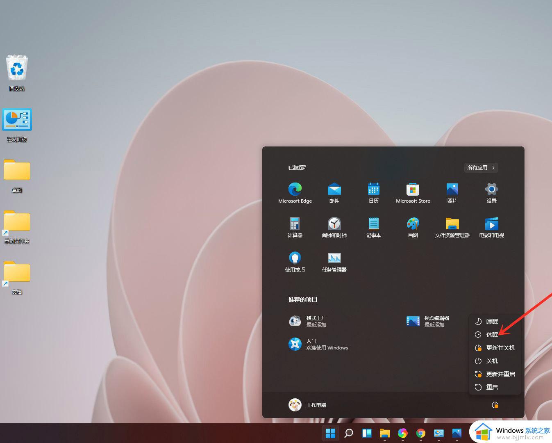Launch the 画图 paint app
The width and height of the screenshot is (552, 443).
tap(413, 227)
